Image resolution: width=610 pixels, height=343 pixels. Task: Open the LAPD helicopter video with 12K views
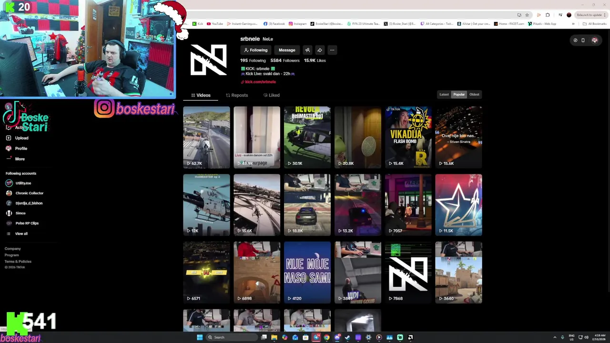pyautogui.click(x=206, y=205)
